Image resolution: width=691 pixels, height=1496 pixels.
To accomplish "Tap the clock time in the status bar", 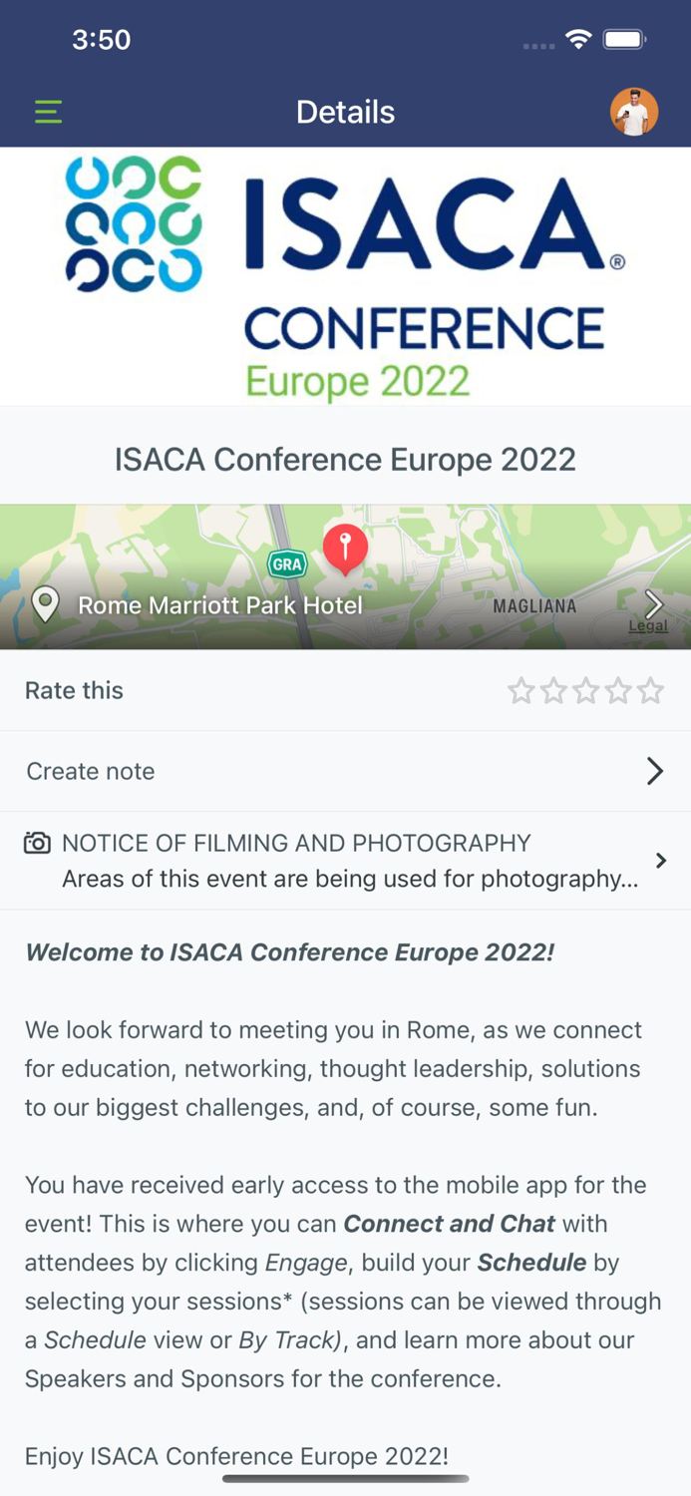I will [x=103, y=39].
